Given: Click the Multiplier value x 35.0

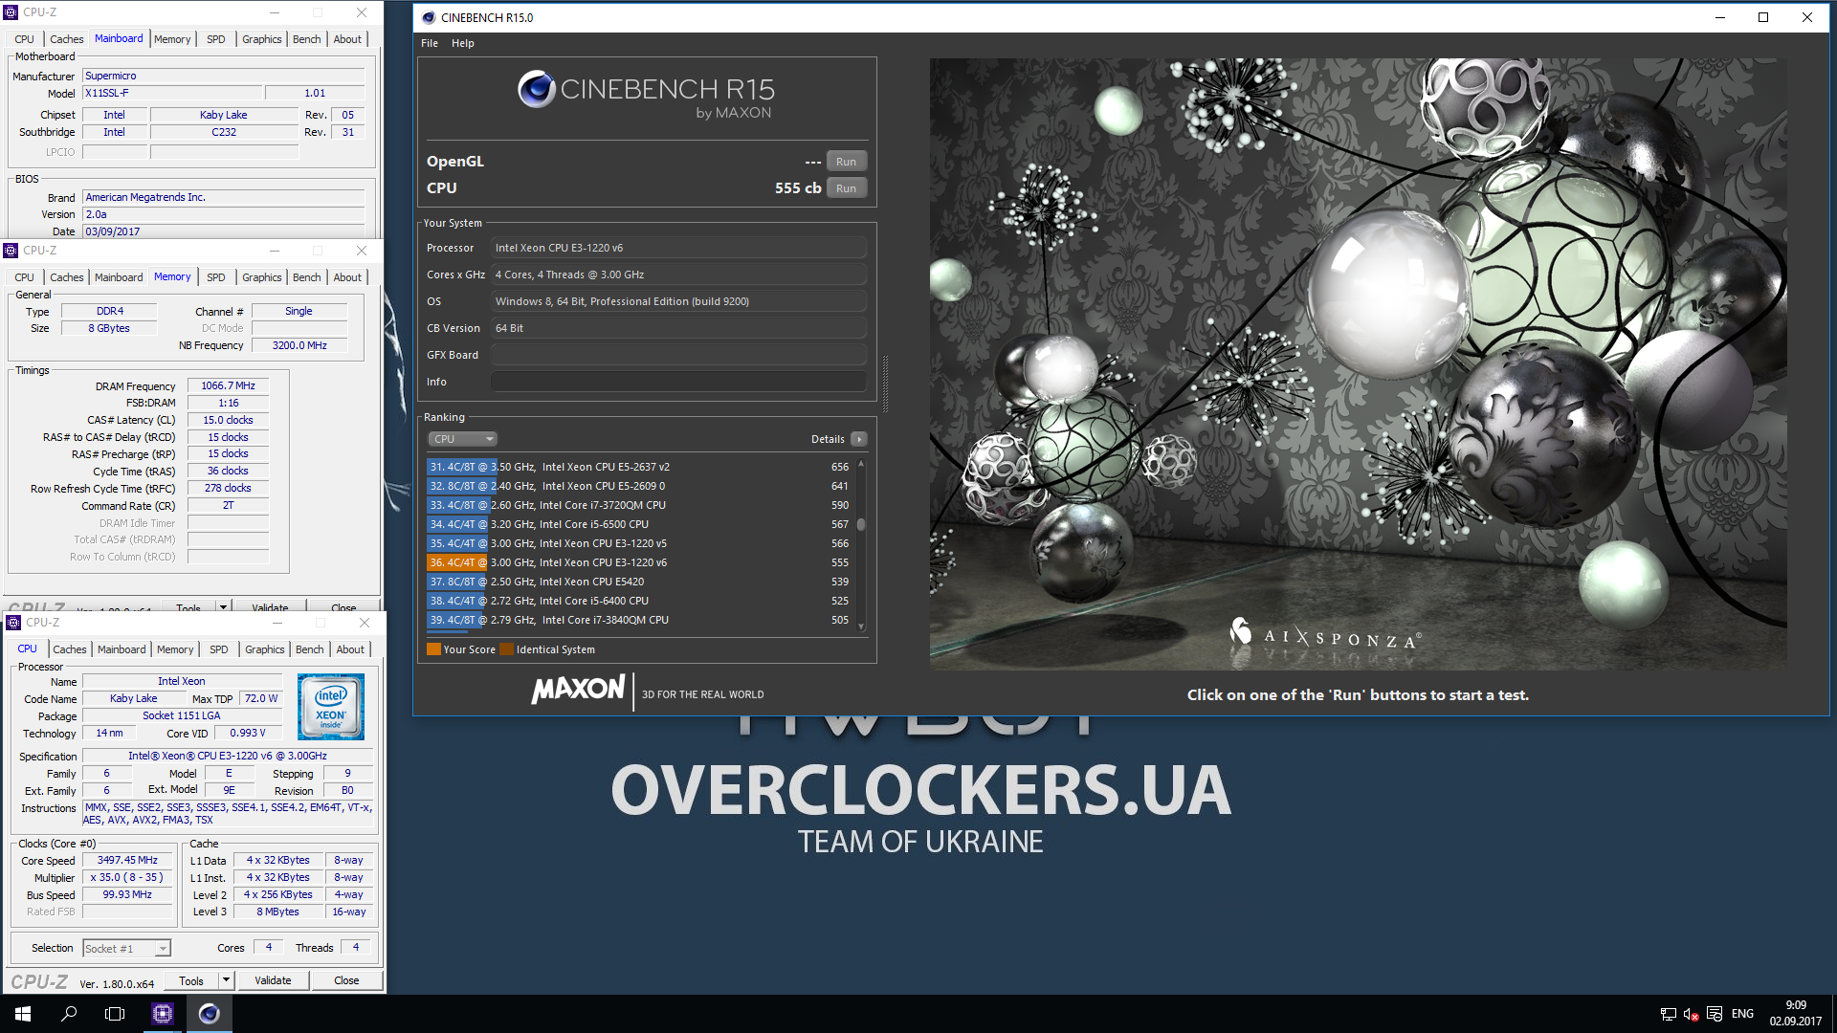Looking at the screenshot, I should point(127,877).
